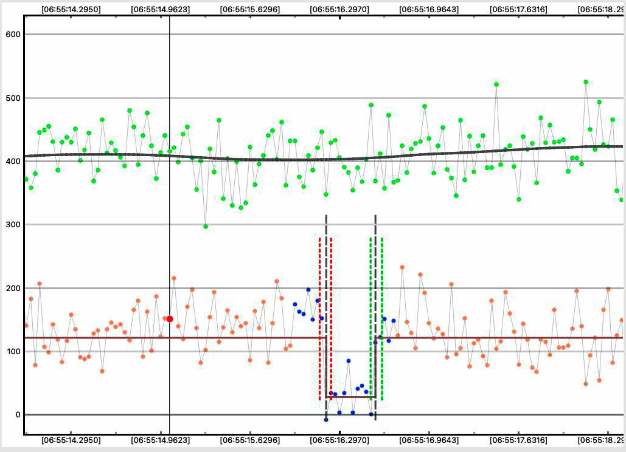
Task: Select the top axis label [06:55:15.6296]
Action: coord(250,9)
